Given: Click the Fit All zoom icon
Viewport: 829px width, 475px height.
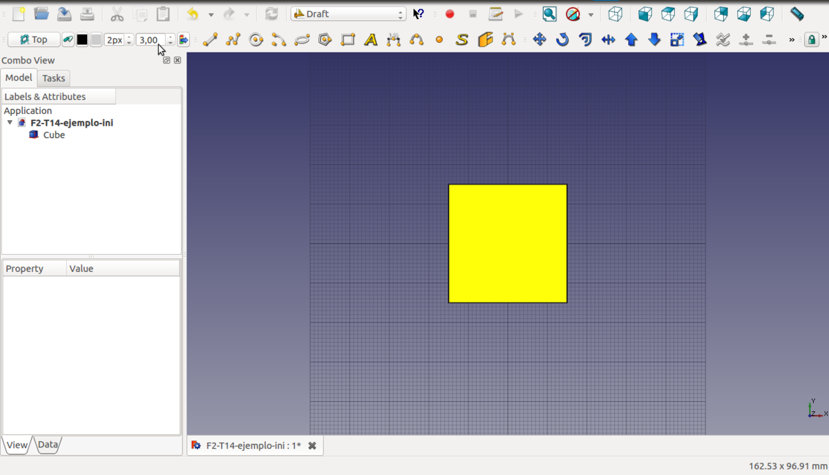Looking at the screenshot, I should tap(549, 14).
